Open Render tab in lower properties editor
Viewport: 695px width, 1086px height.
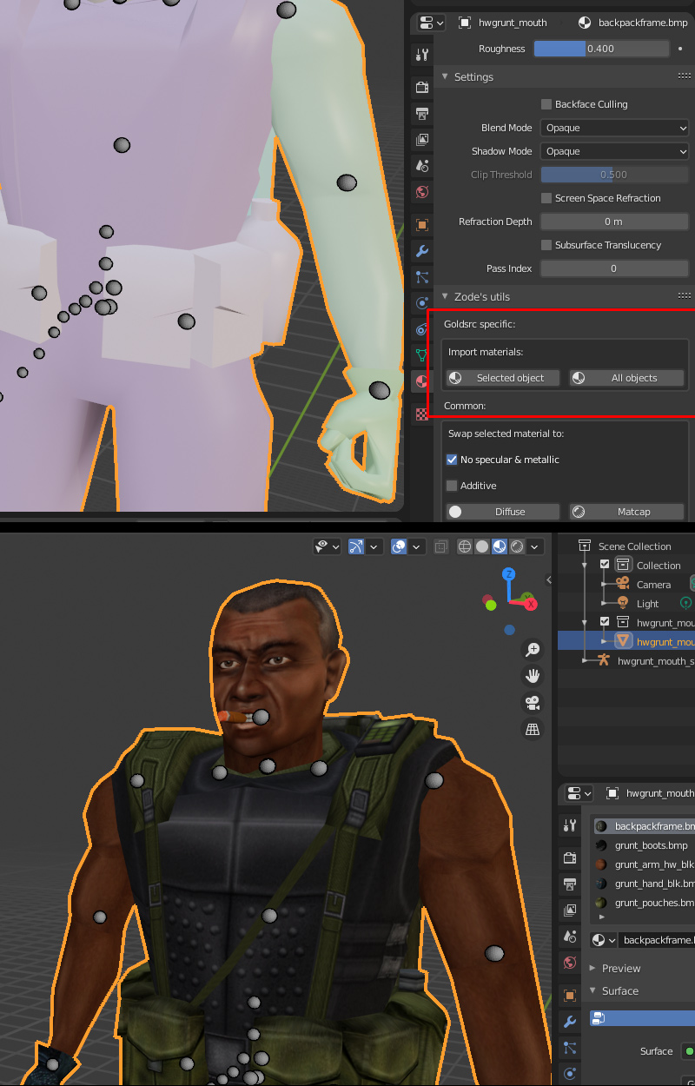click(x=570, y=858)
